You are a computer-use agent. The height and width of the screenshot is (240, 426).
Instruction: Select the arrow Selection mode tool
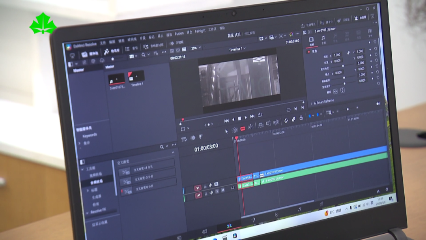tap(226, 131)
